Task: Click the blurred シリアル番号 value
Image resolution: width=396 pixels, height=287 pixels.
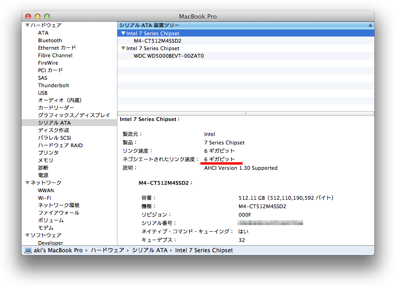Action: tap(270, 223)
